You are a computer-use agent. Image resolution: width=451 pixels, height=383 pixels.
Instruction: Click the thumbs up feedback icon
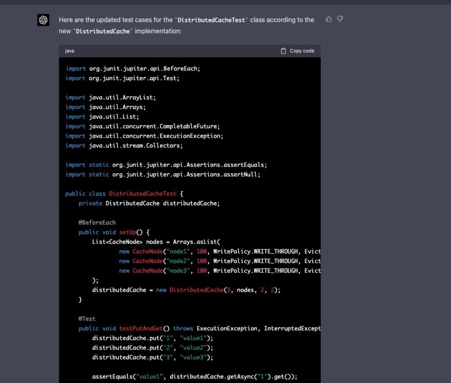coord(329,19)
